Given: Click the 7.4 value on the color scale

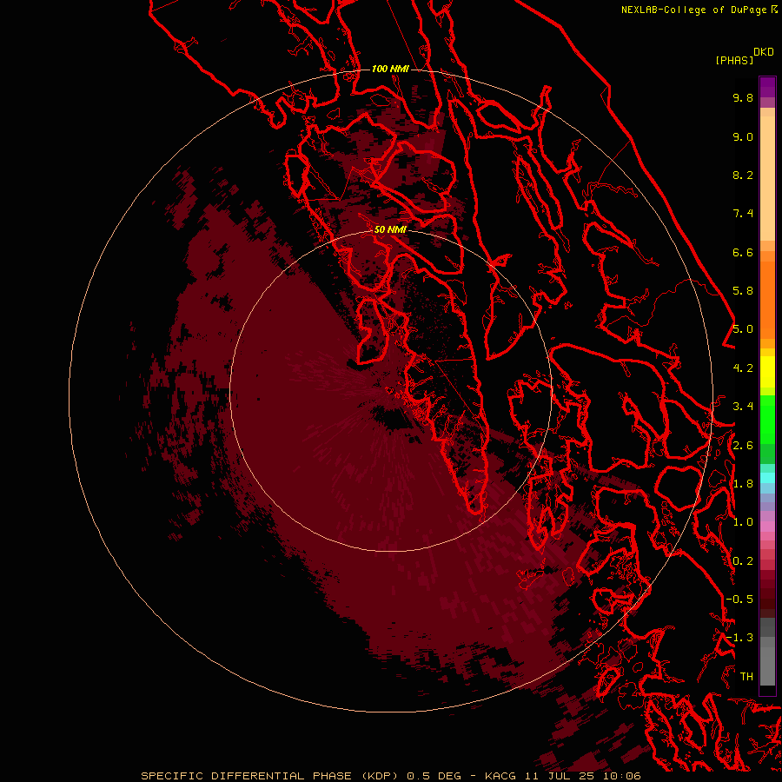Looking at the screenshot, I should [743, 214].
